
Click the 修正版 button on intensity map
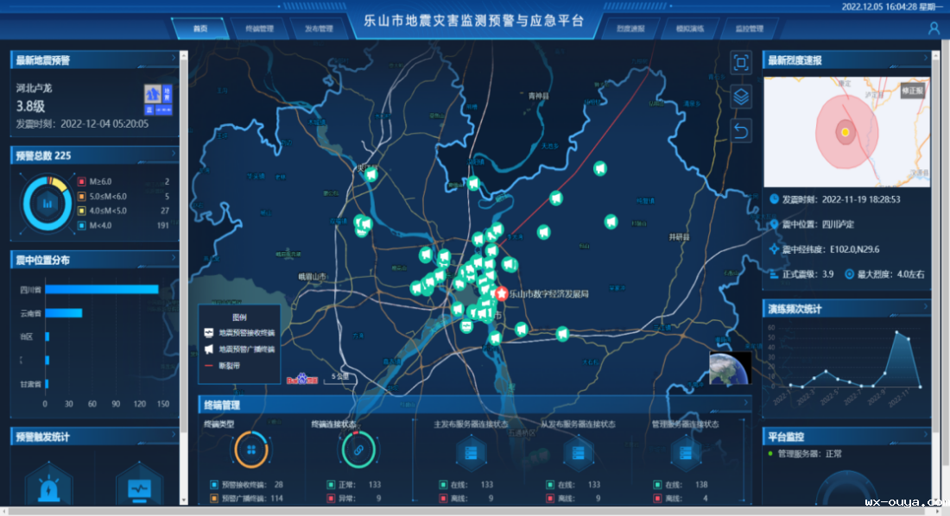[912, 90]
